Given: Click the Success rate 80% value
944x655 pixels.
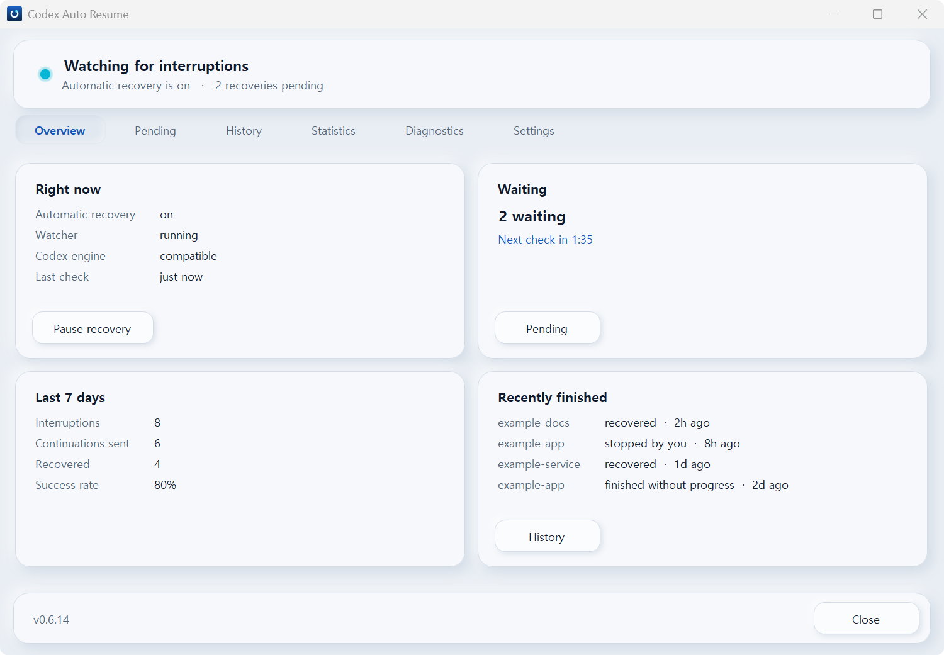Looking at the screenshot, I should tap(165, 485).
